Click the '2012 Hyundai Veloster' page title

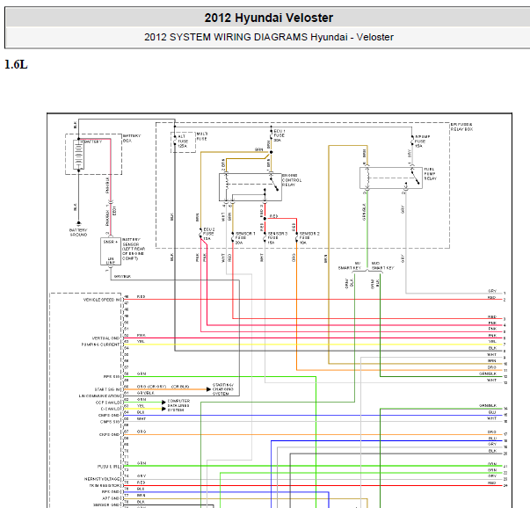click(269, 18)
